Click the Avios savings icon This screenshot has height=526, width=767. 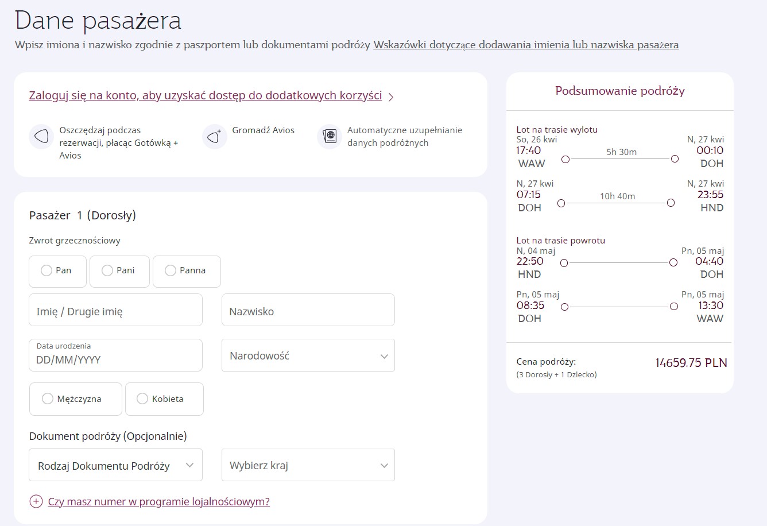(41, 137)
